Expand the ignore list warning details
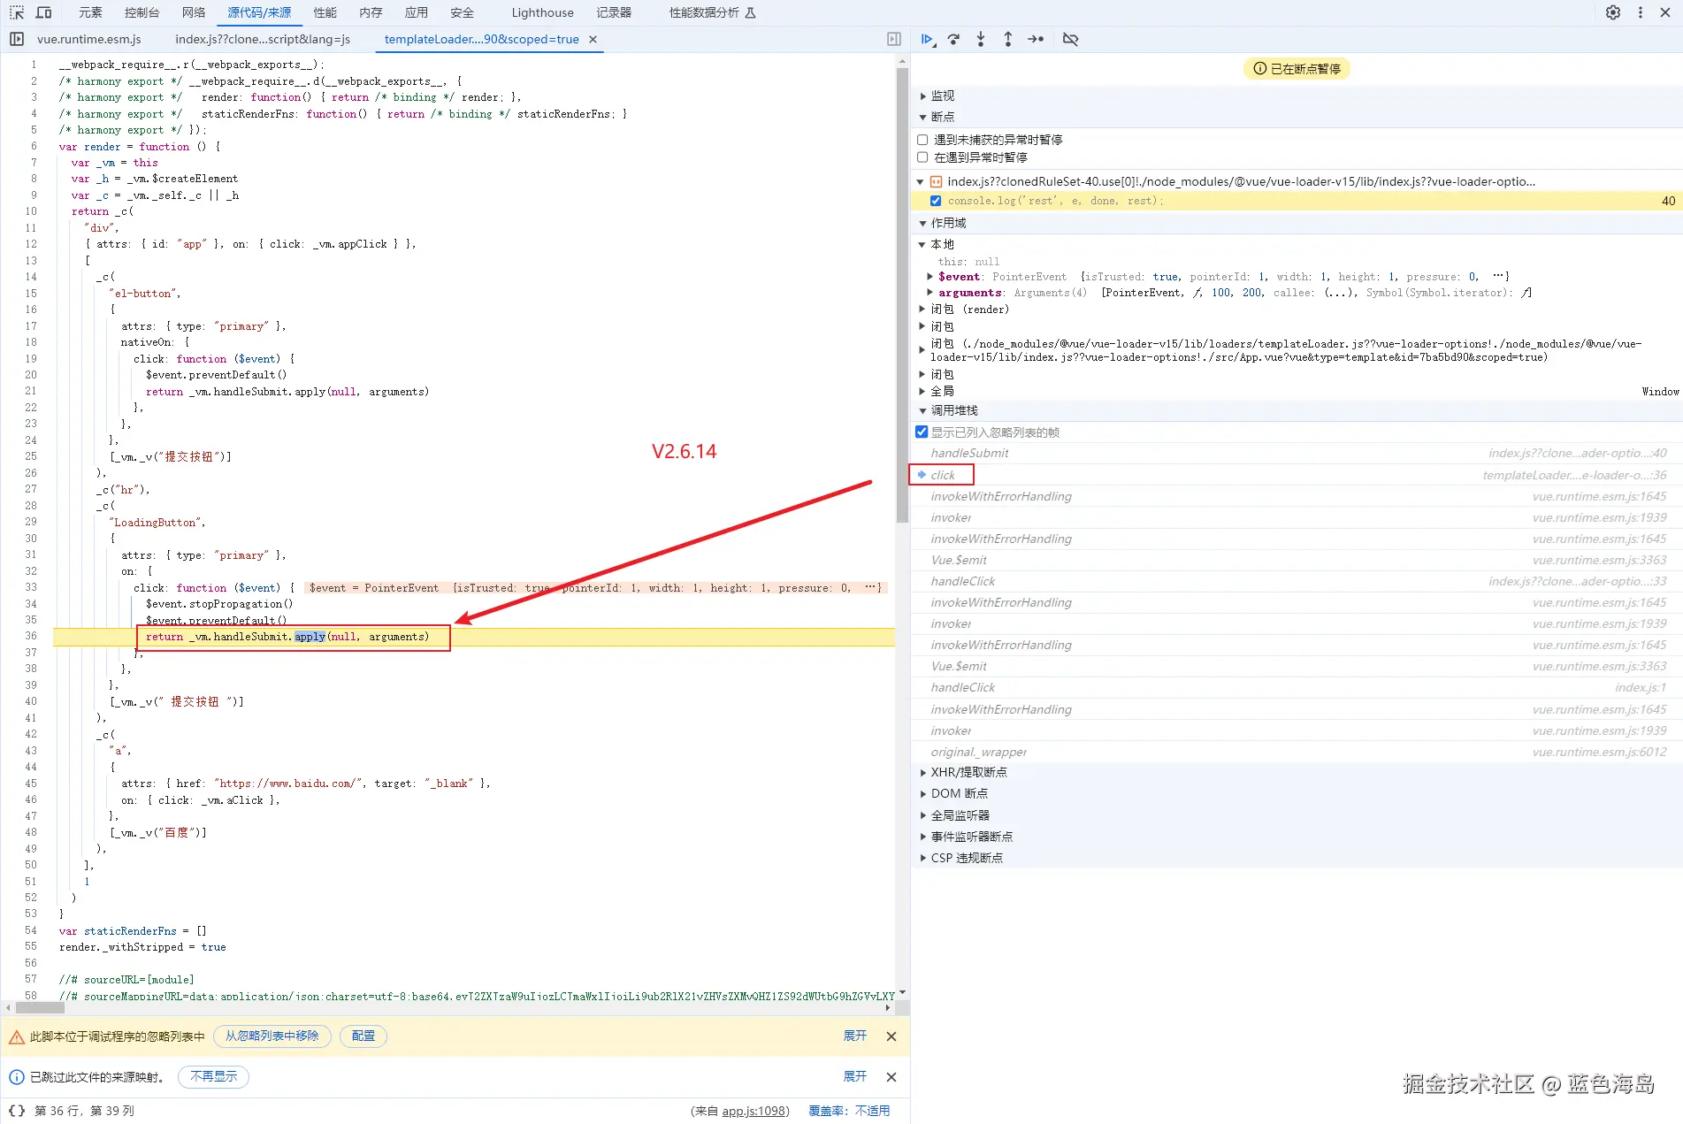 (x=855, y=1036)
